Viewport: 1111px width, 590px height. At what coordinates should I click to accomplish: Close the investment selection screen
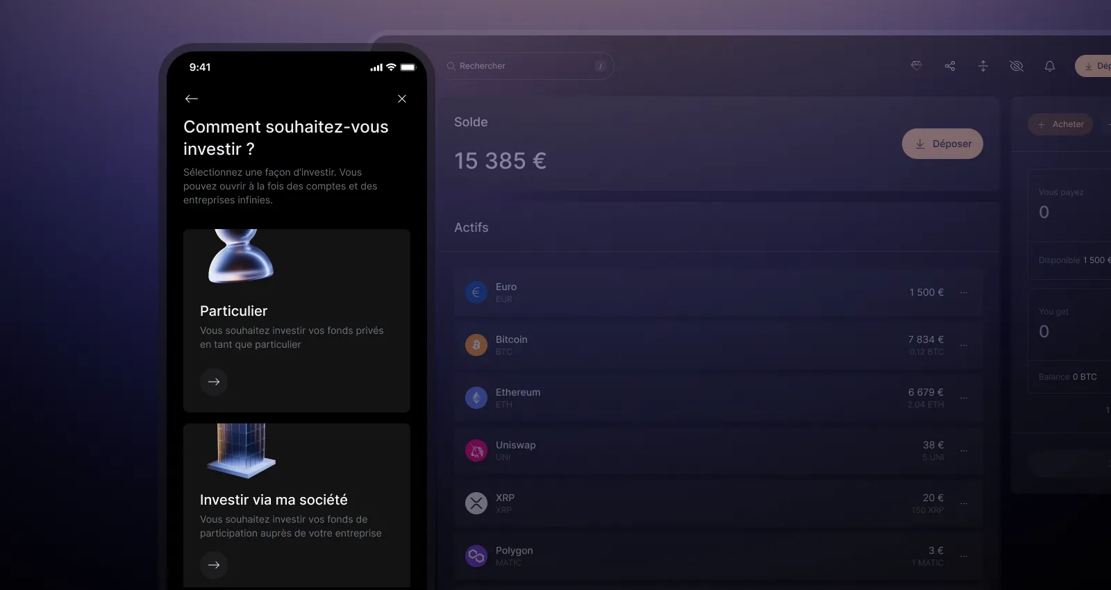coord(402,99)
